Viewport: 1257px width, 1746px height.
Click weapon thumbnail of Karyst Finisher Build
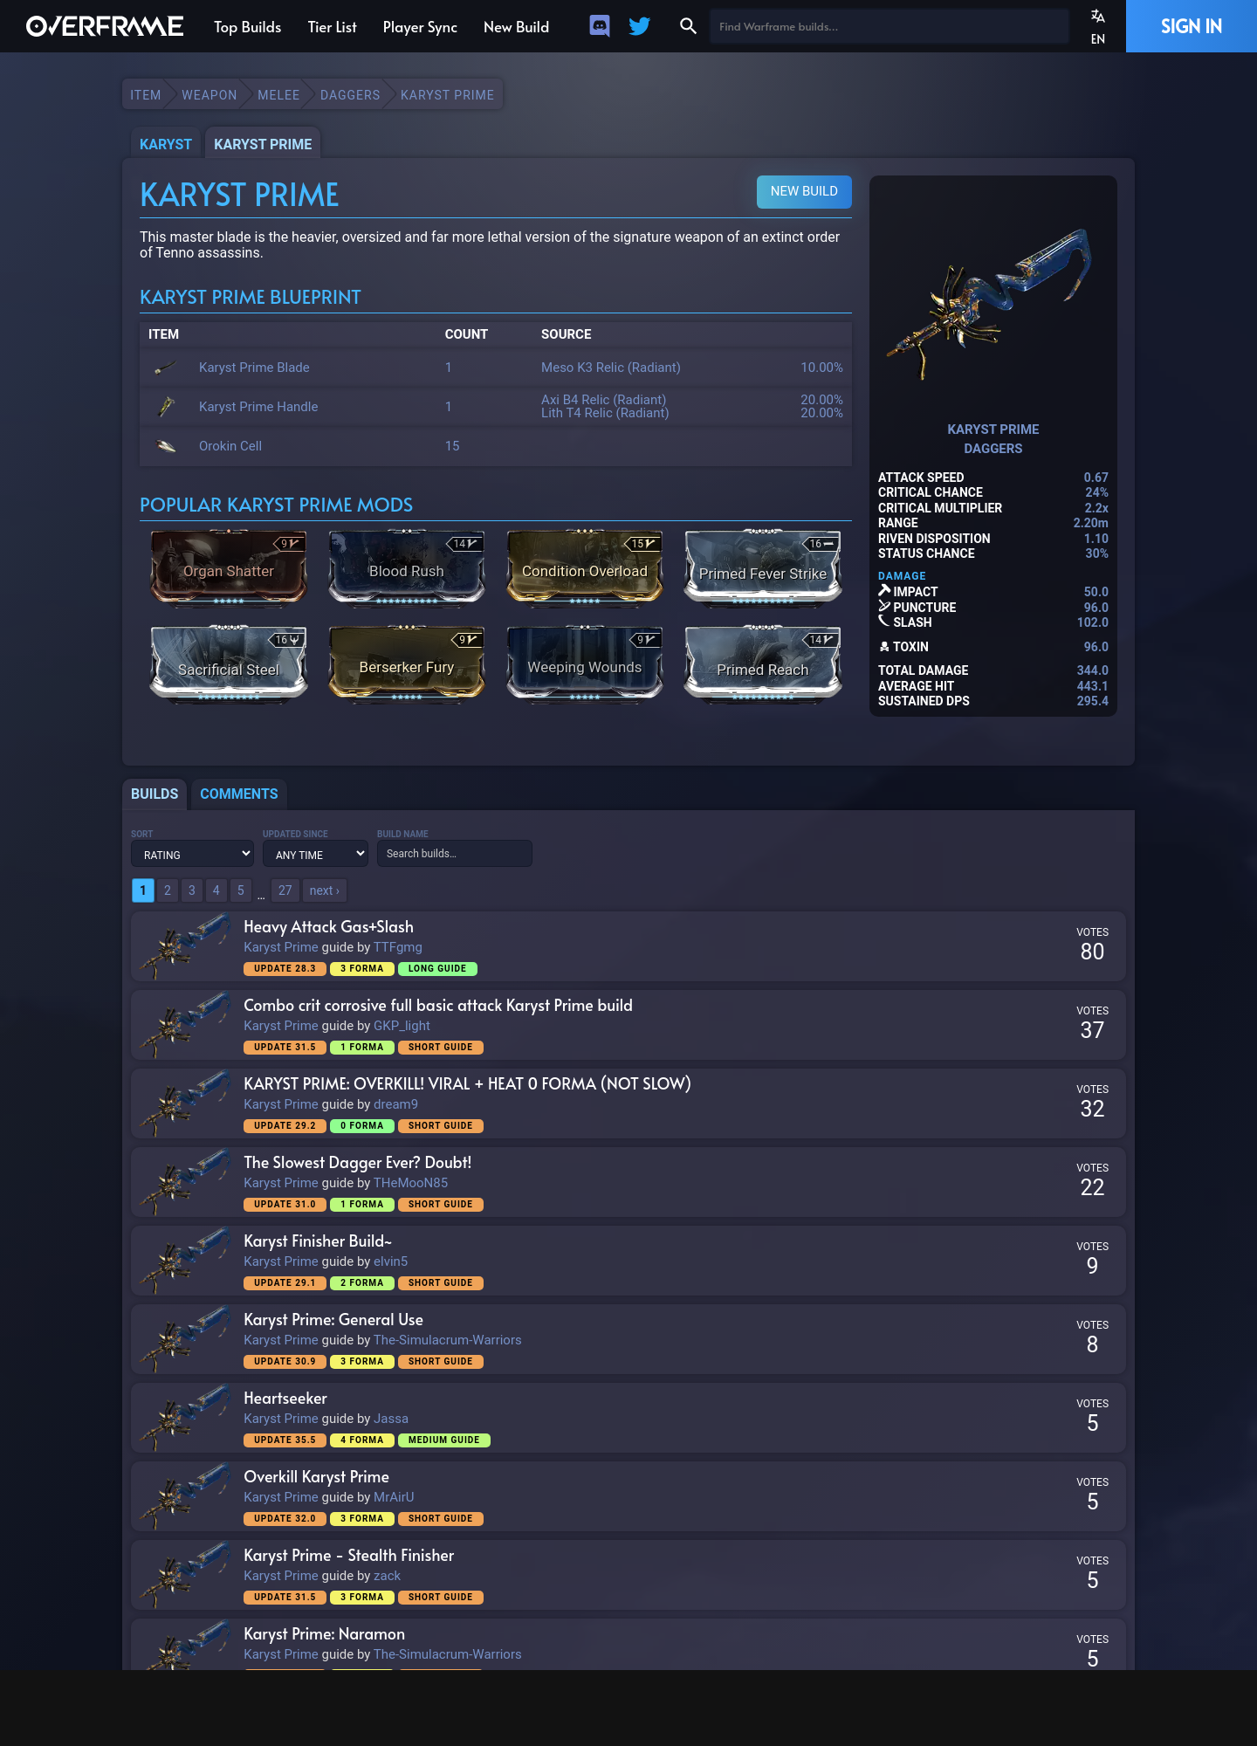[187, 1261]
